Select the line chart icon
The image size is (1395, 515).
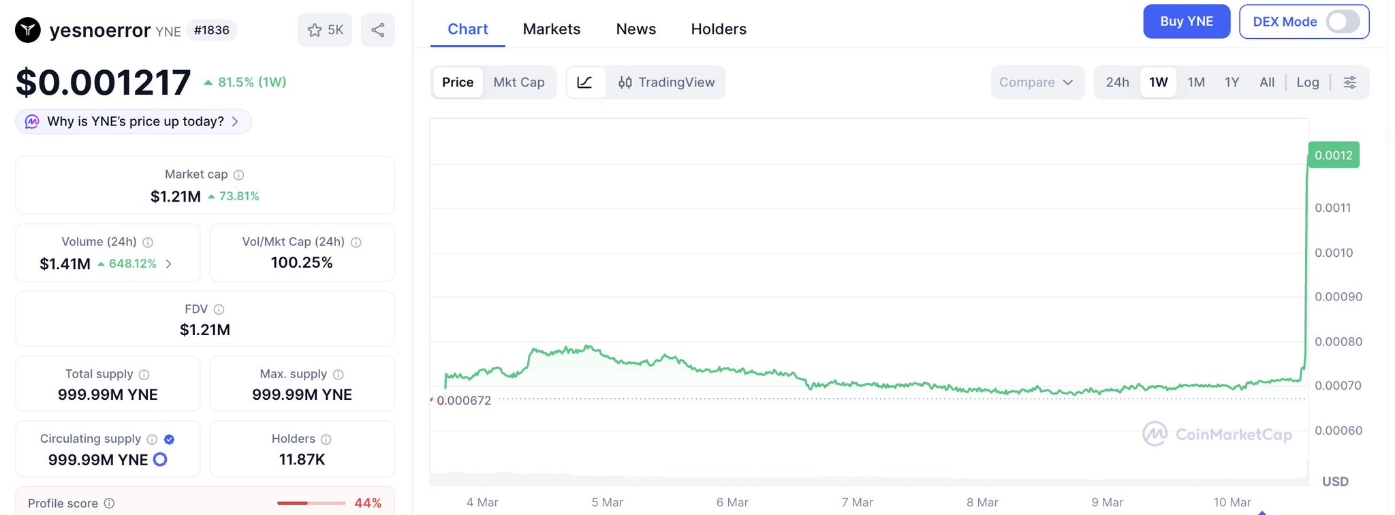click(585, 82)
